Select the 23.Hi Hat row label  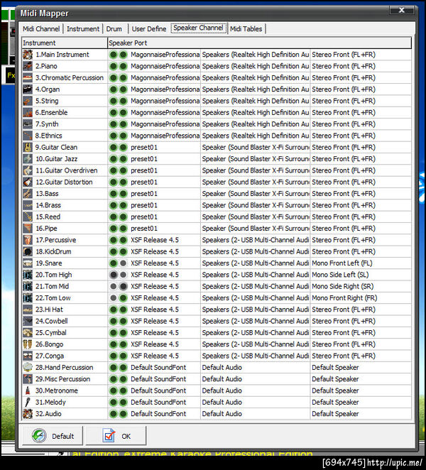(50, 310)
